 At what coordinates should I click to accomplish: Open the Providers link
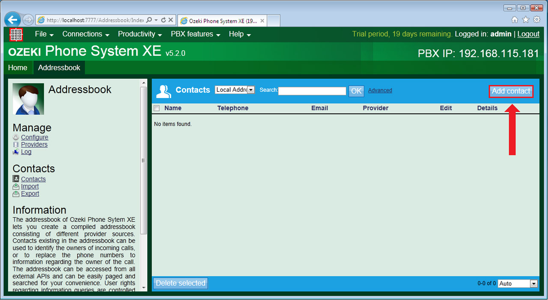click(34, 145)
